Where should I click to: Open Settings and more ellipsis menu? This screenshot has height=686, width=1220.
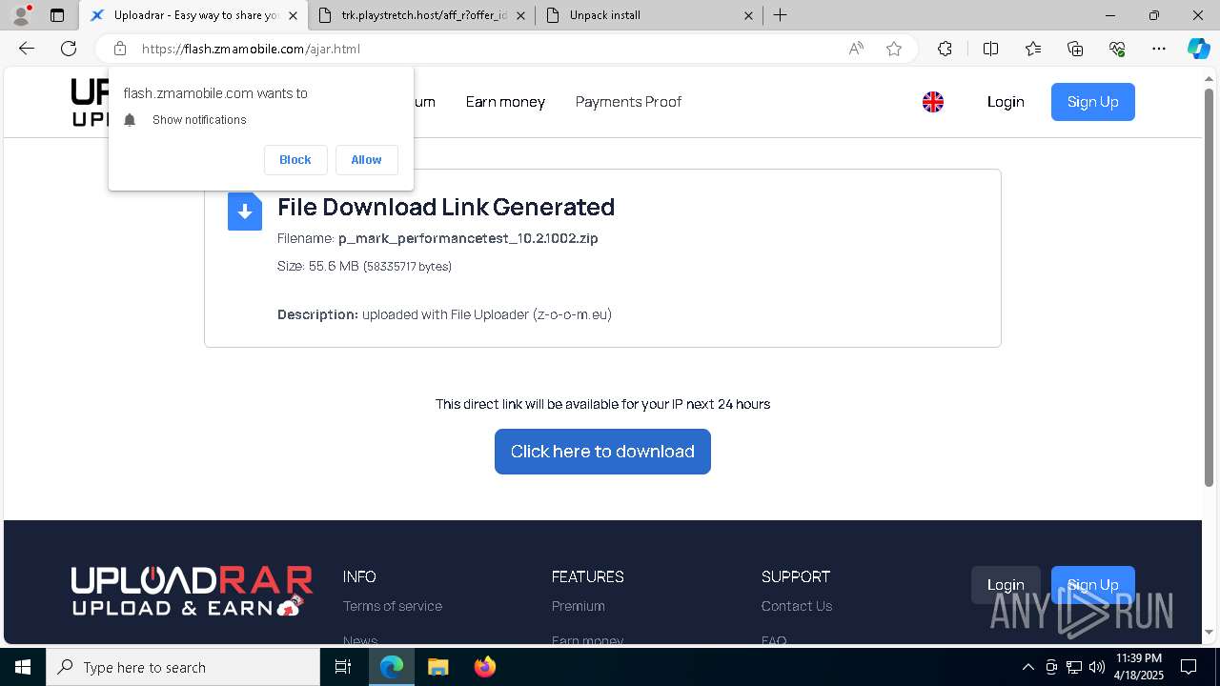[1159, 49]
